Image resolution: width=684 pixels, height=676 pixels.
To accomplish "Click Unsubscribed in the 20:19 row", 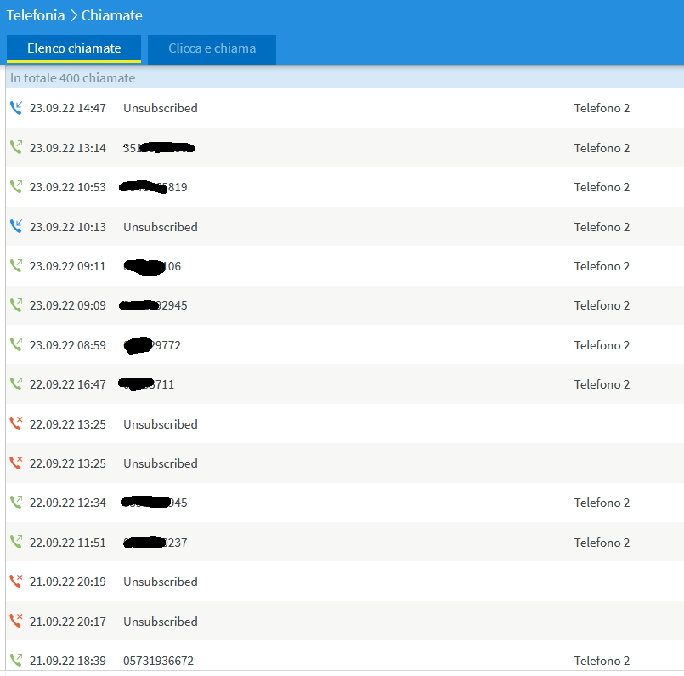I will (161, 582).
